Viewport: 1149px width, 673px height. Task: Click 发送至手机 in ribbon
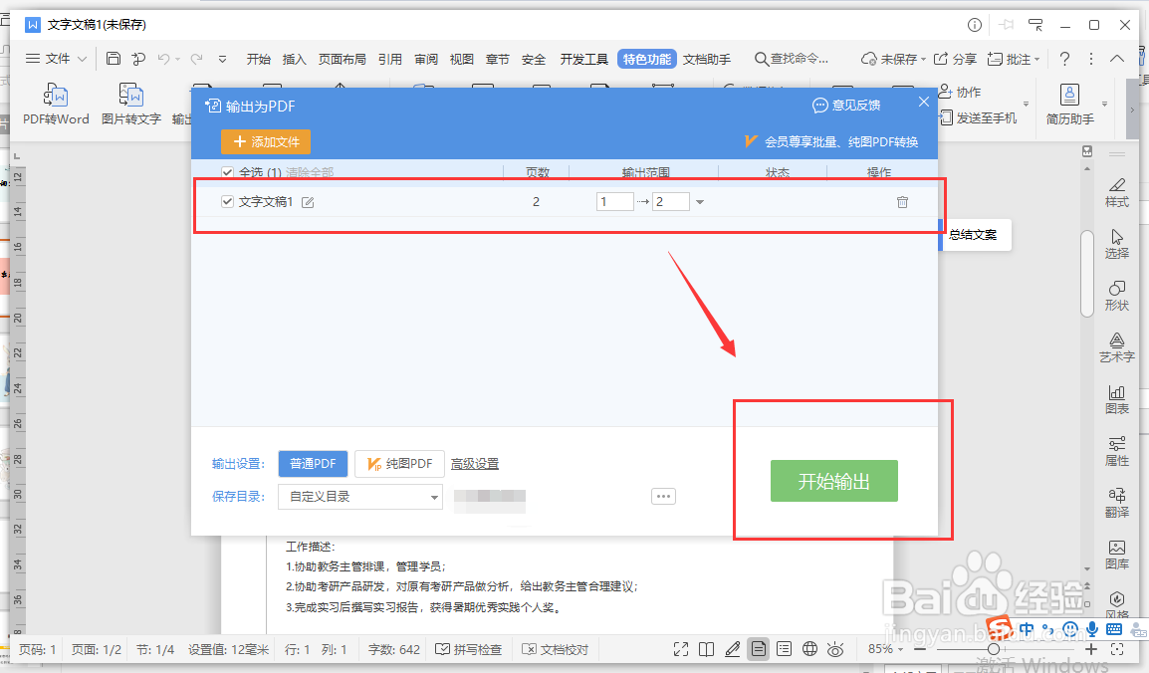[979, 117]
